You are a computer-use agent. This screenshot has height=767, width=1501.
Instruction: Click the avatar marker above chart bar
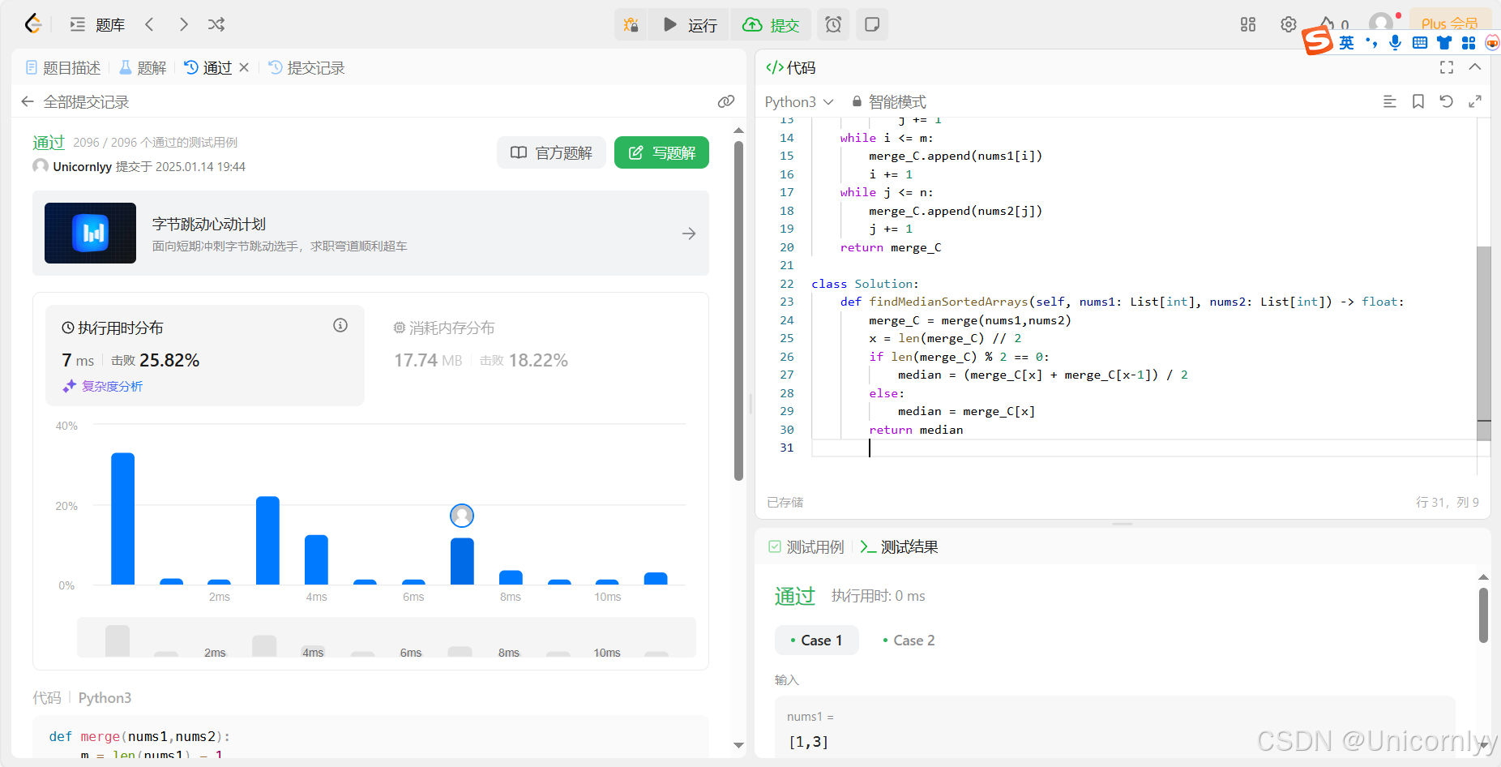point(462,516)
